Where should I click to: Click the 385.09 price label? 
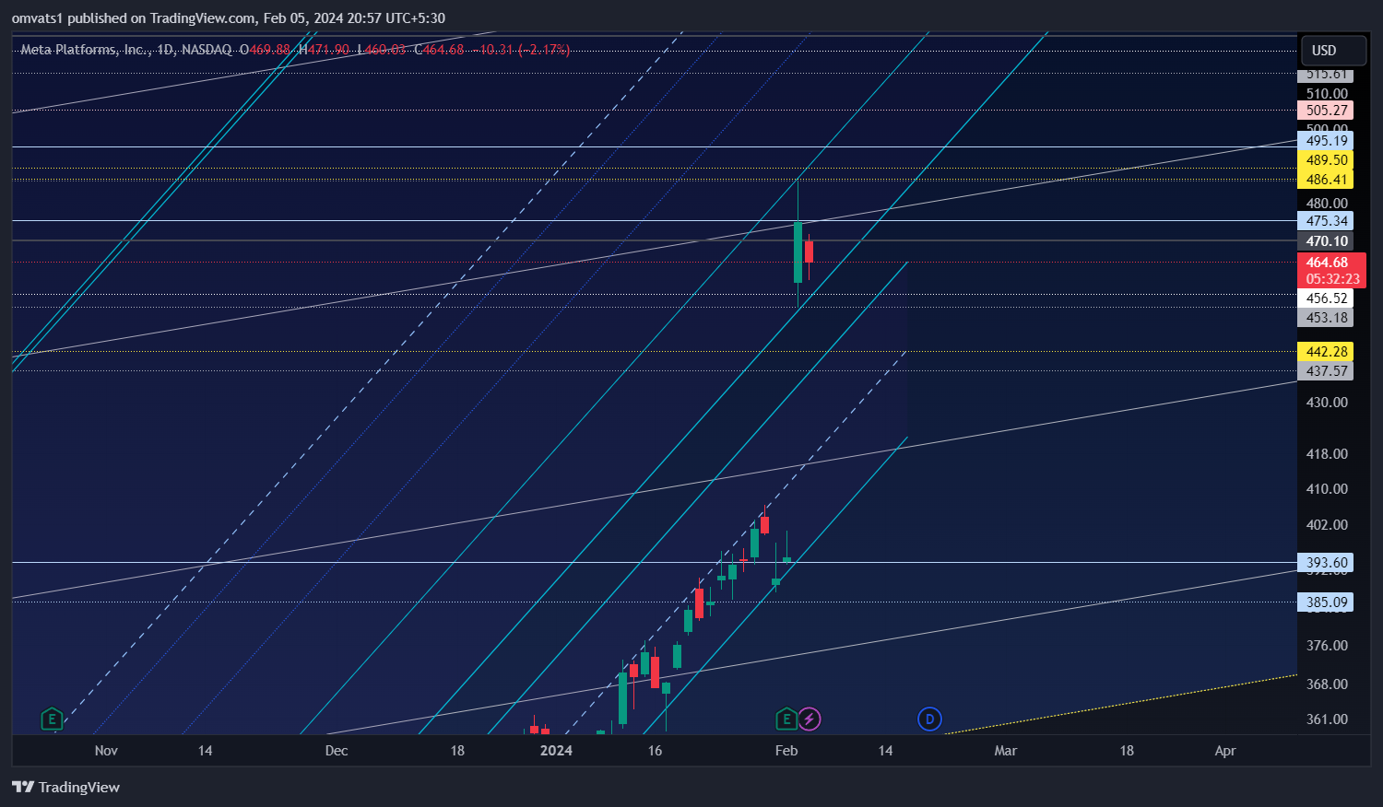[1327, 602]
